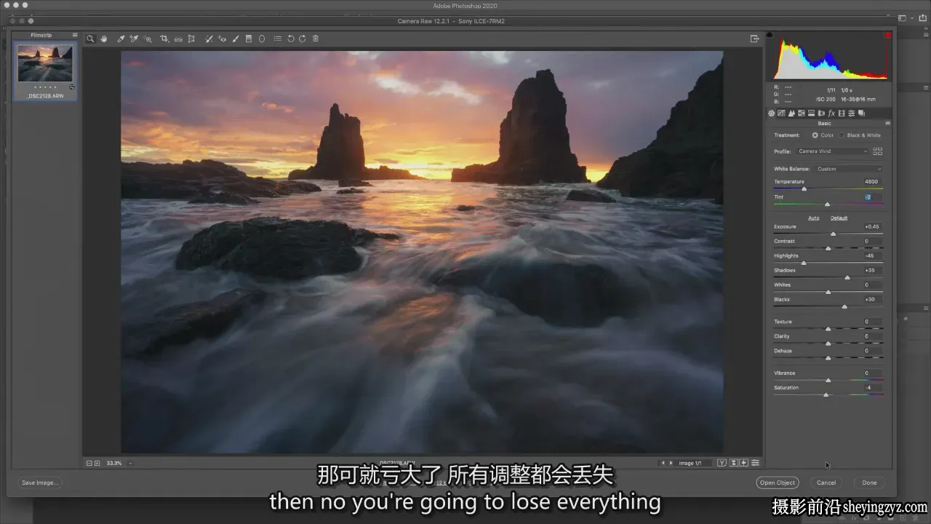The width and height of the screenshot is (931, 524).
Task: Toggle full screen mode icon above the preview
Action: pos(754,39)
